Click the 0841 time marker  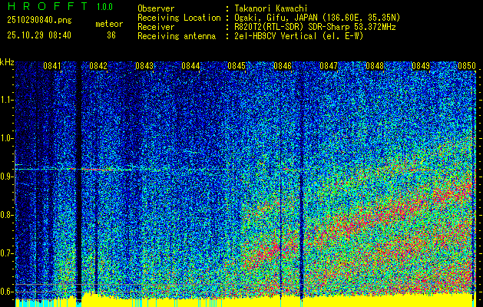point(52,66)
